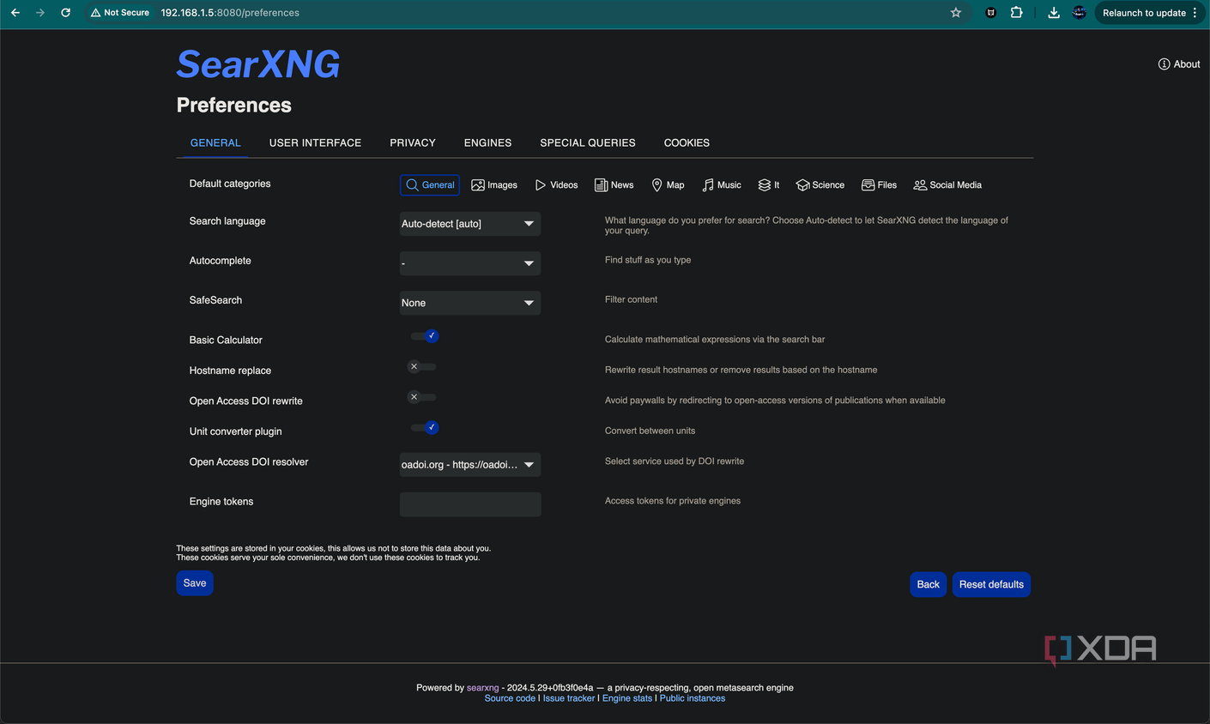Open the Issue tracker link
Image resolution: width=1210 pixels, height=724 pixels.
click(x=569, y=698)
